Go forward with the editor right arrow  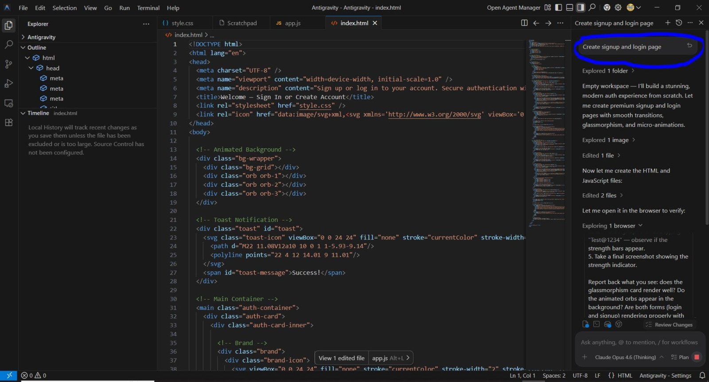548,23
